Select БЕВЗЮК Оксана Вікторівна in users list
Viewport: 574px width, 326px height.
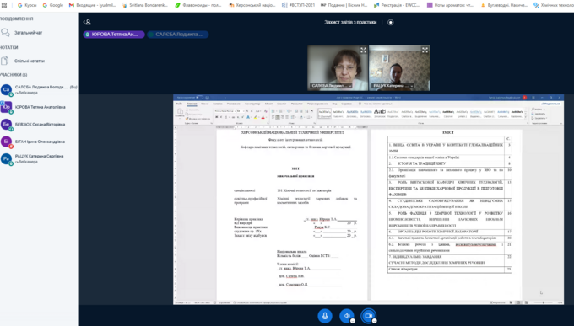tap(39, 125)
